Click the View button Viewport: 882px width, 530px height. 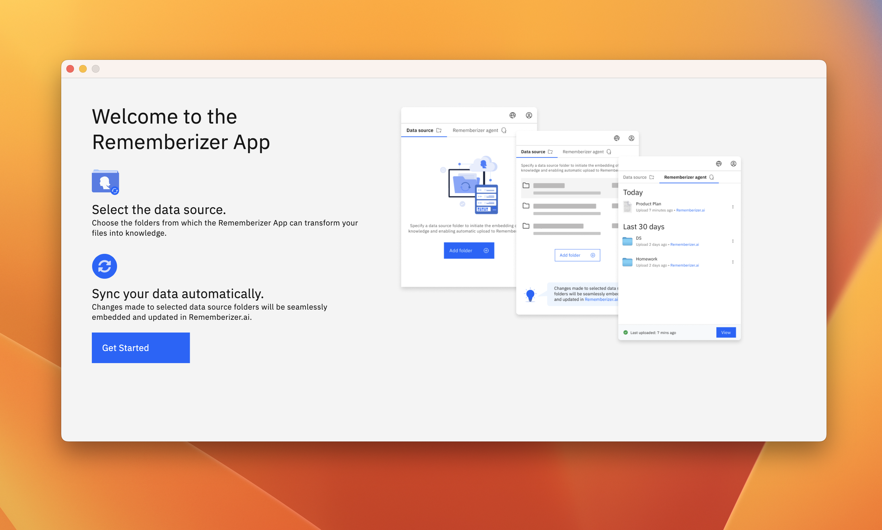(x=726, y=332)
